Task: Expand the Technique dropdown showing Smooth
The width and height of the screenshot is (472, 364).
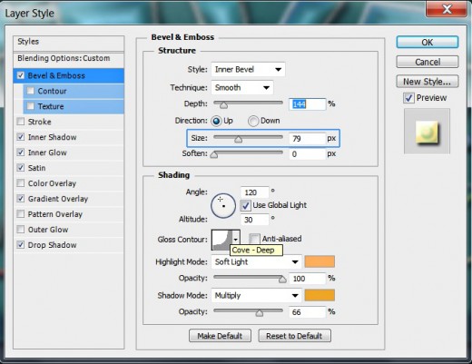Action: point(242,88)
